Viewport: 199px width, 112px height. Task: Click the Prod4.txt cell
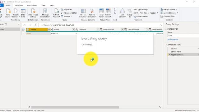(x=63, y=34)
